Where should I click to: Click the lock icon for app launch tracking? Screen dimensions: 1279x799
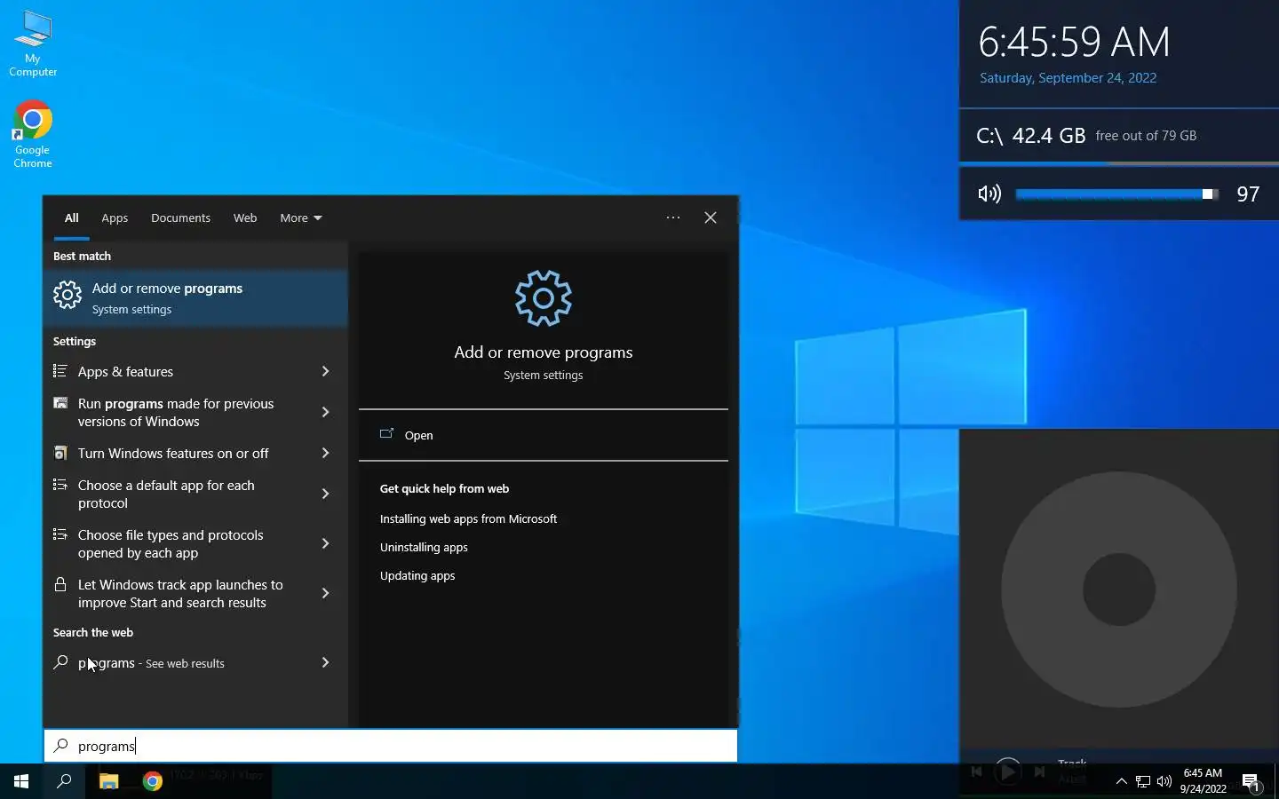pos(60,584)
